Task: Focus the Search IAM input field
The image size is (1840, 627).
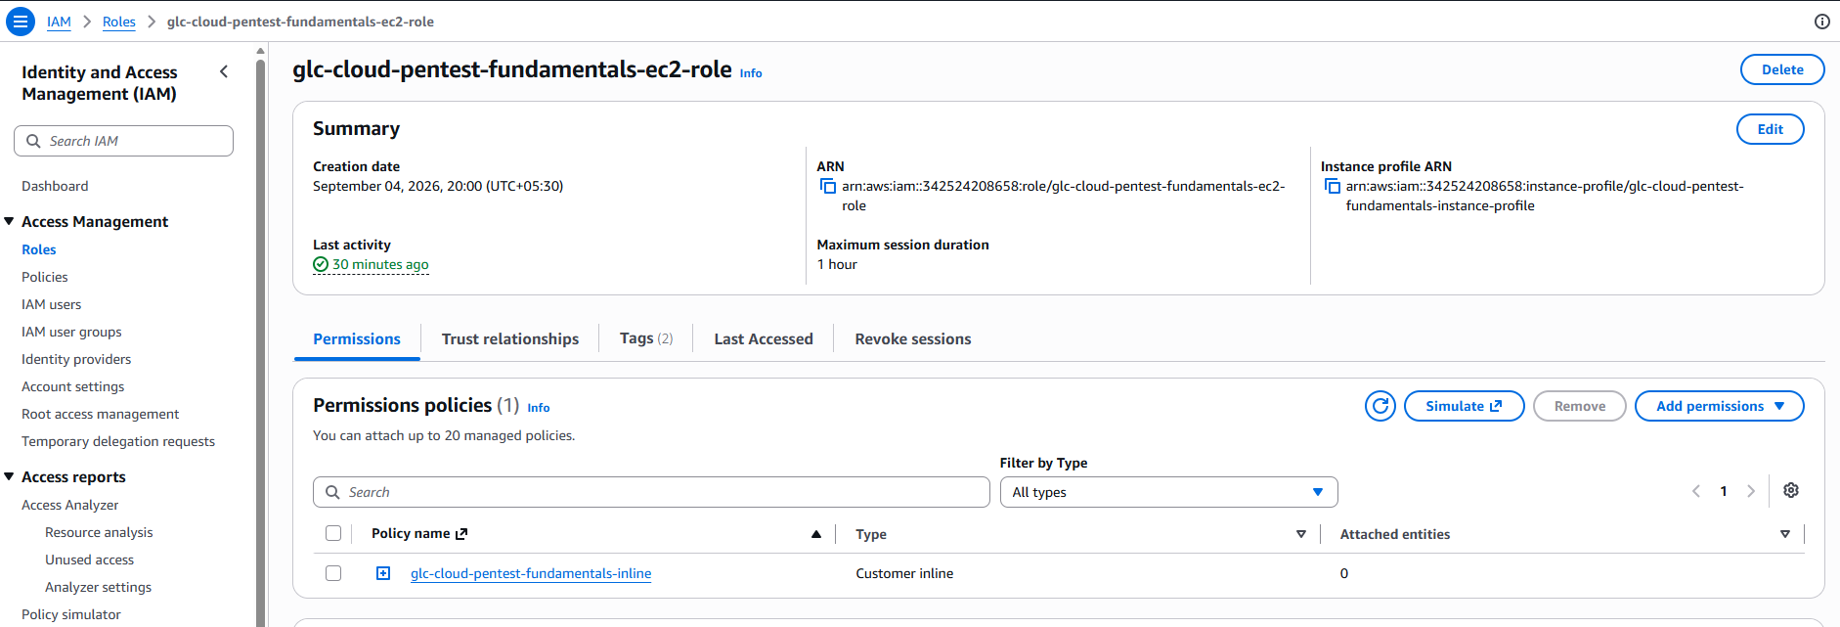Action: [x=123, y=141]
